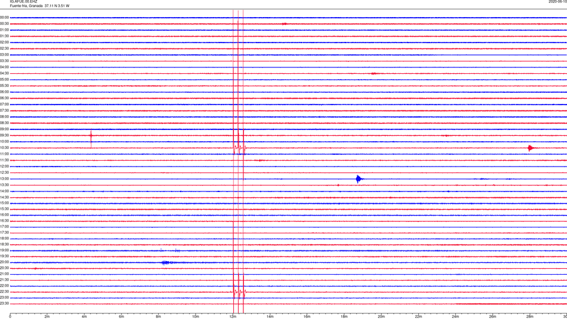Click the 10:00 time label

[5, 142]
